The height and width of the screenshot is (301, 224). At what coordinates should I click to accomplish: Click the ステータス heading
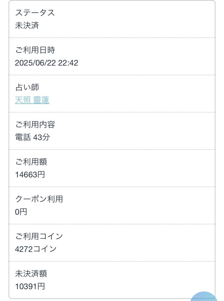35,13
